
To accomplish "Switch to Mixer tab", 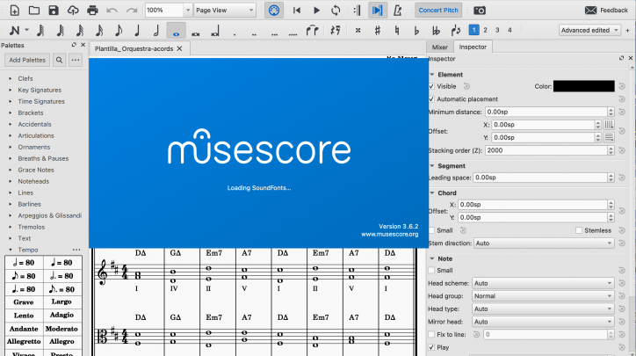I will (440, 47).
